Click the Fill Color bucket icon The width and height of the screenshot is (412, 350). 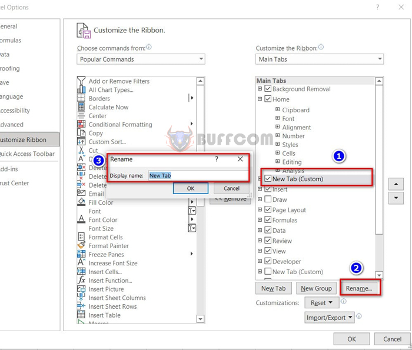click(81, 202)
